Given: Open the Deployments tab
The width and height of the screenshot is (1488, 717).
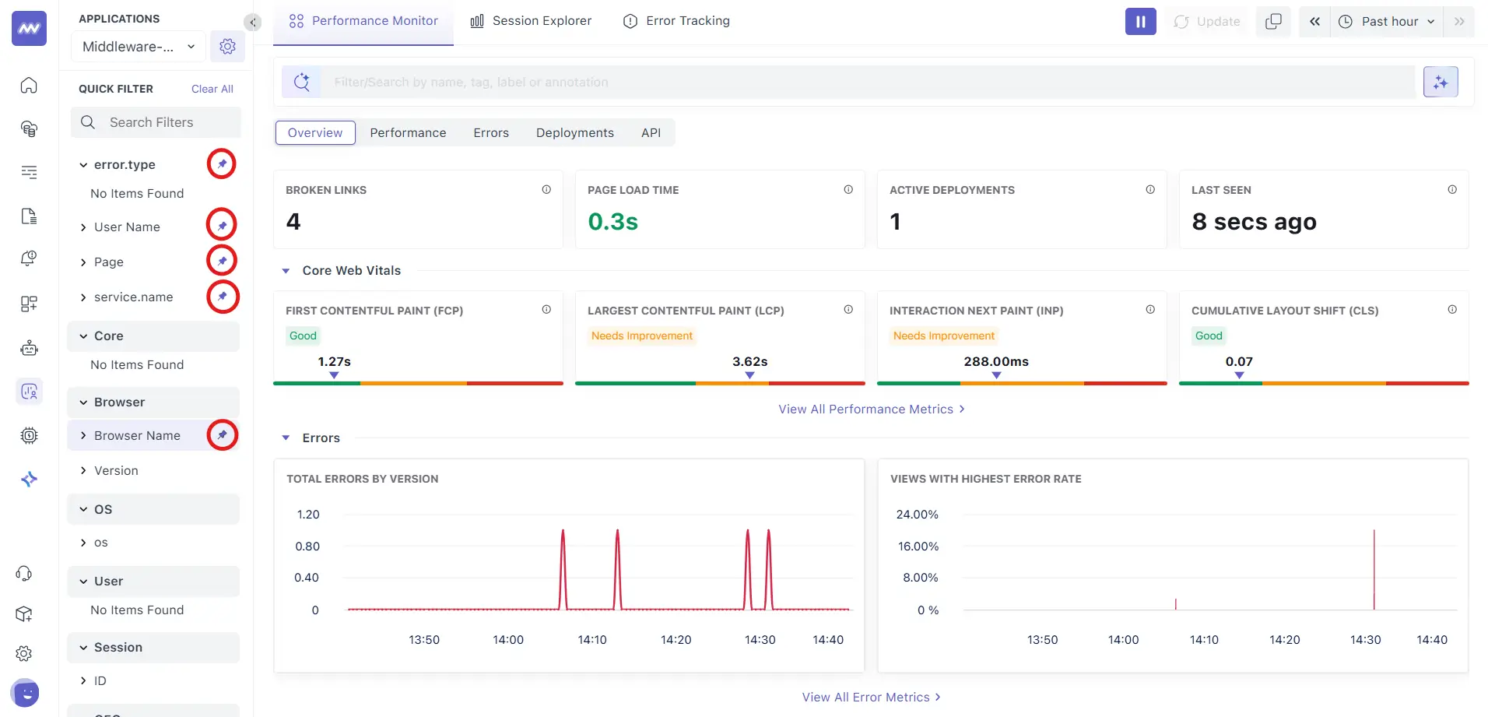Looking at the screenshot, I should pyautogui.click(x=574, y=132).
